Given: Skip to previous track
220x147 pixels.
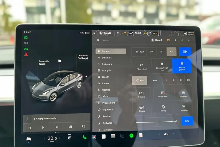Looking at the screenshot, I should [30, 127].
